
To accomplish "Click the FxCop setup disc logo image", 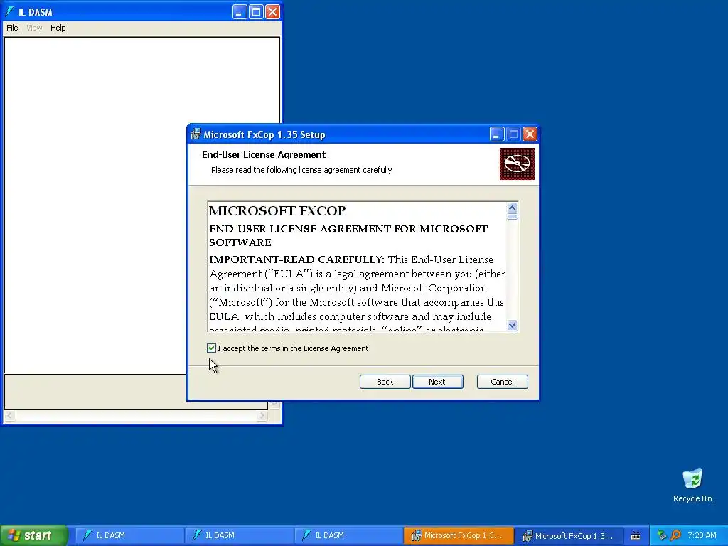I will (x=517, y=164).
